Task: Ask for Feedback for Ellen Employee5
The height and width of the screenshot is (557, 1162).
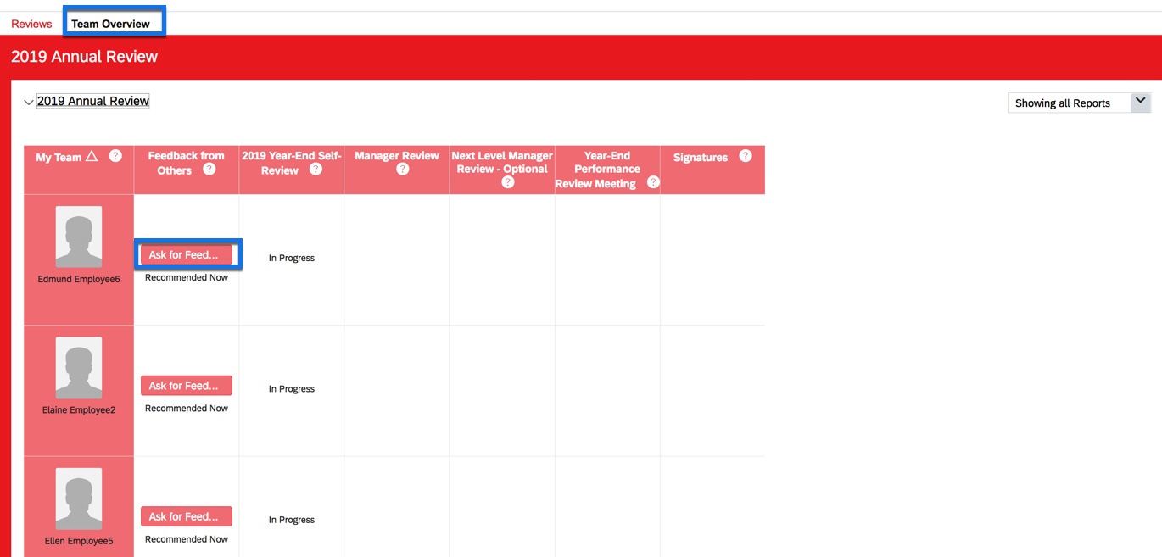Action: tap(186, 516)
